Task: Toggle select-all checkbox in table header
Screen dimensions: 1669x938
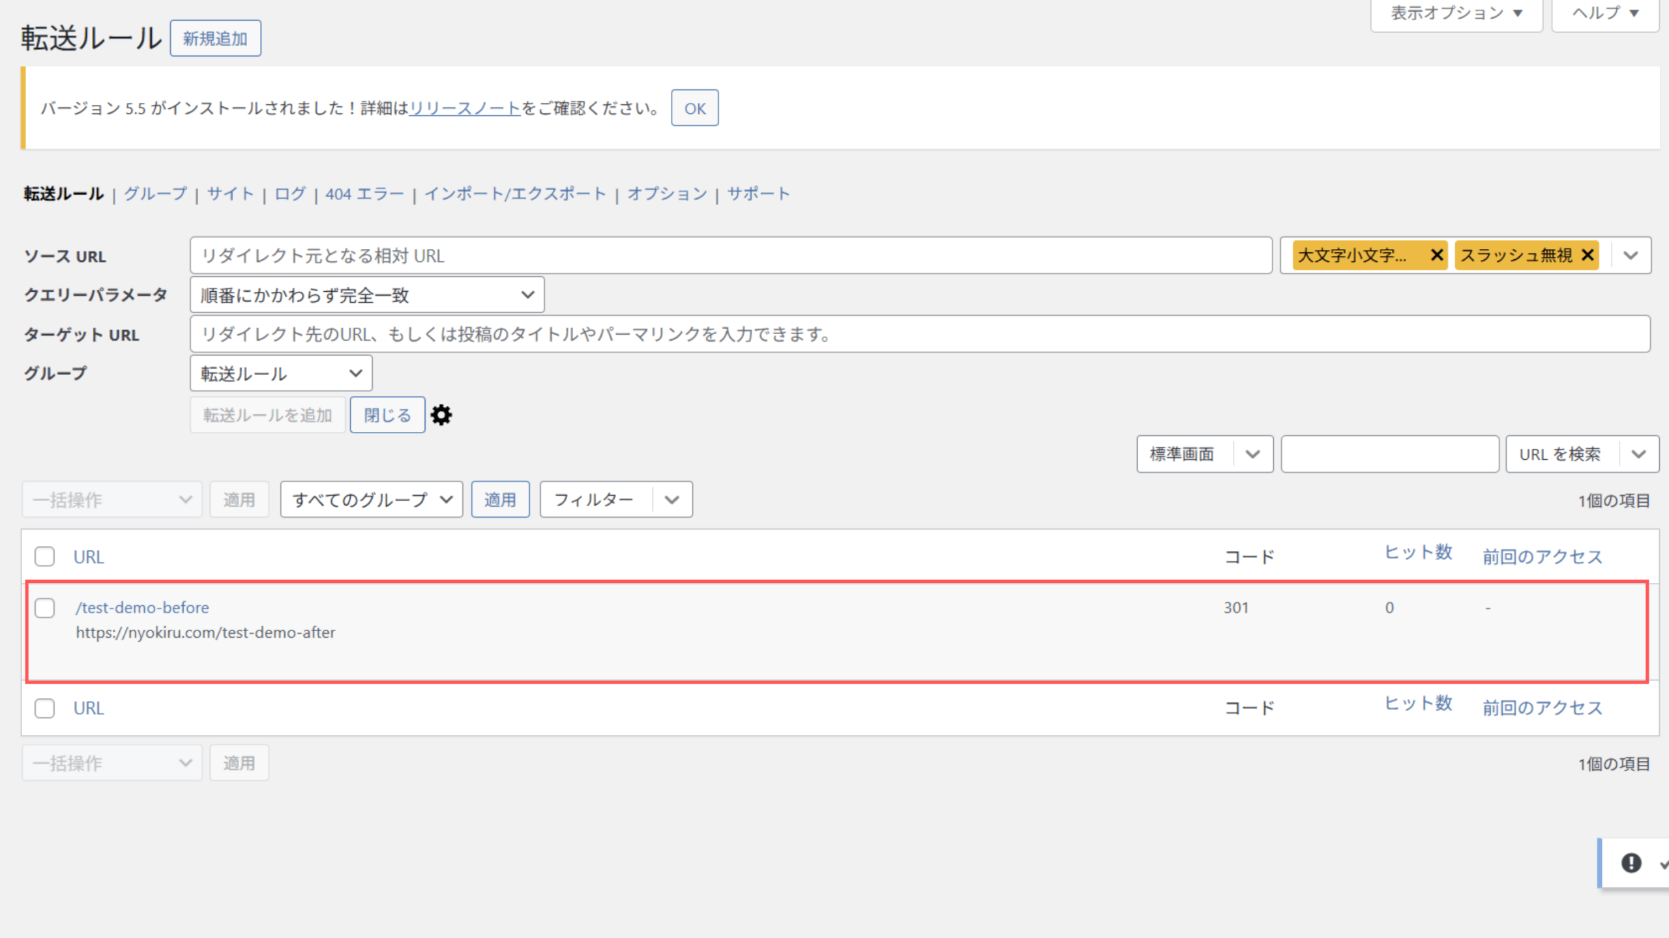Action: click(44, 557)
